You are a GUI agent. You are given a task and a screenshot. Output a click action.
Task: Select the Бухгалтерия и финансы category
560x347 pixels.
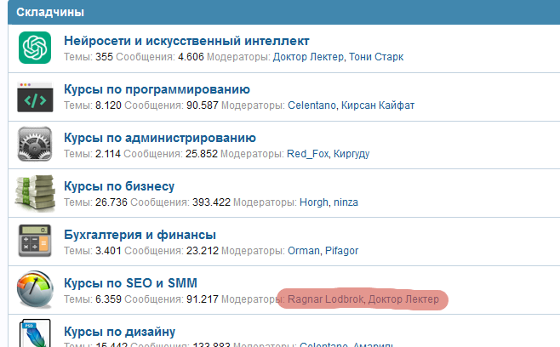(x=140, y=235)
